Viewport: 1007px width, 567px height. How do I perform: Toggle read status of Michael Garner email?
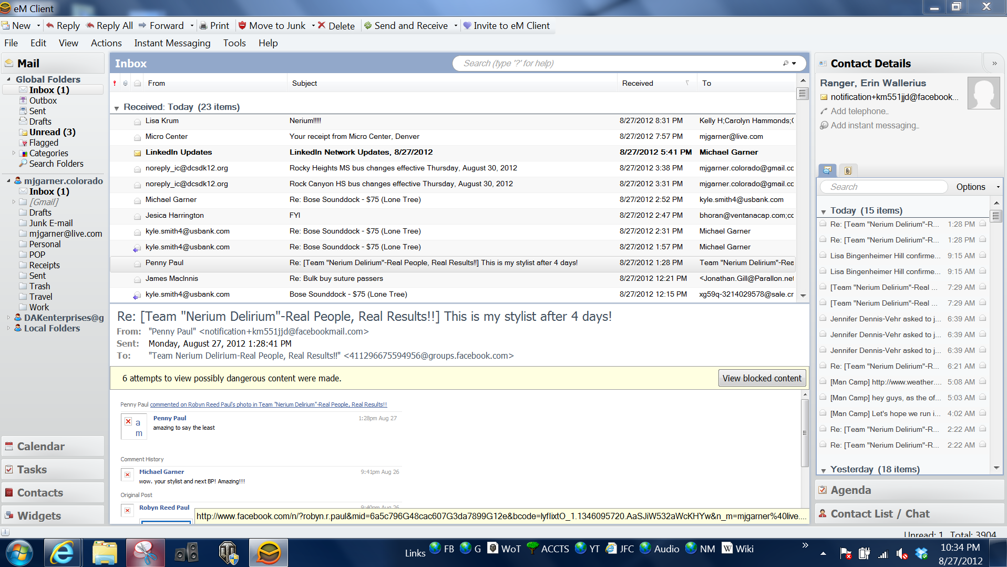click(137, 200)
